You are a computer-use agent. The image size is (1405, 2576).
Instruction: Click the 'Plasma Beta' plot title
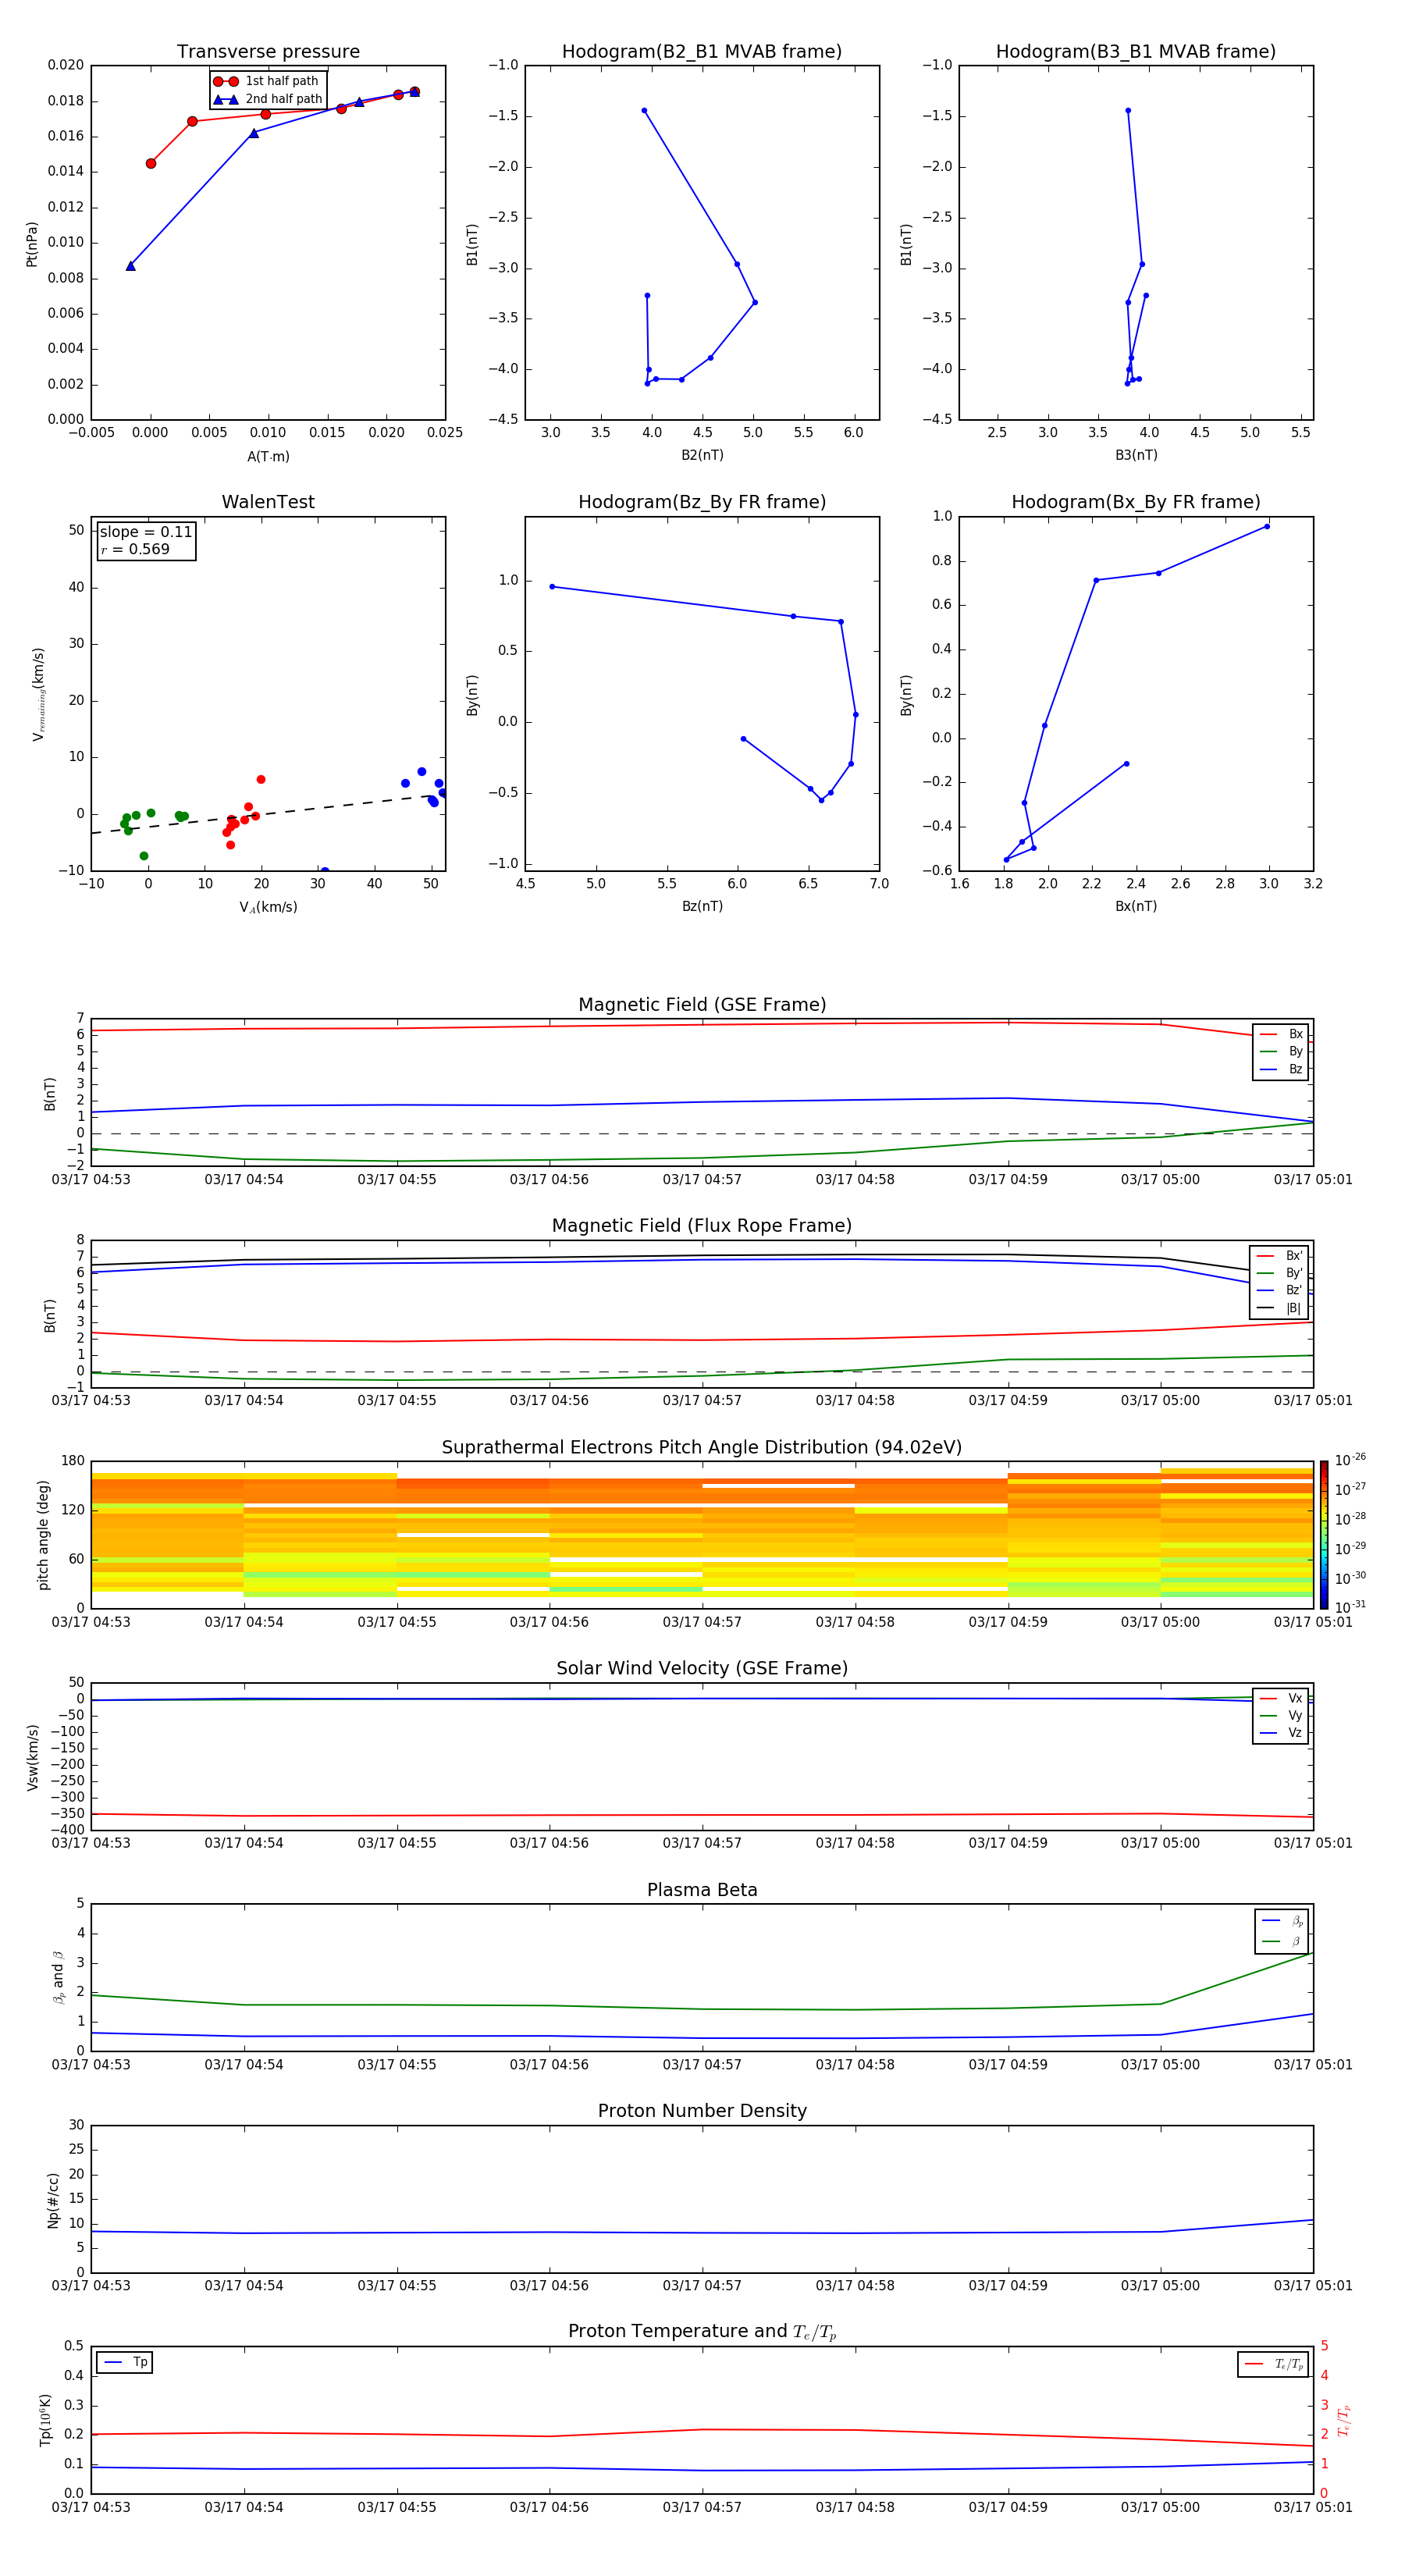[702, 1890]
